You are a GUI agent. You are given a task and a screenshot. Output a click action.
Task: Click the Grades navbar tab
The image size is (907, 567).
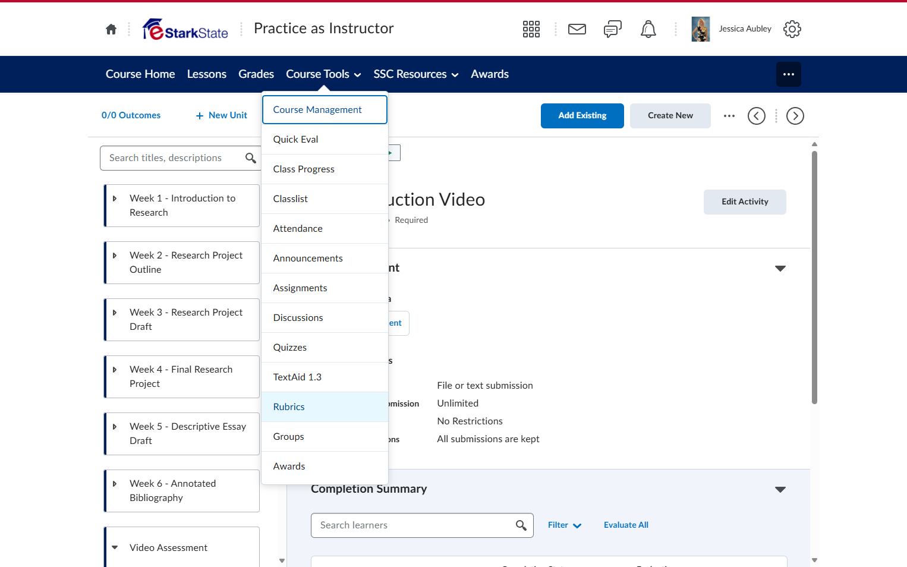point(256,74)
